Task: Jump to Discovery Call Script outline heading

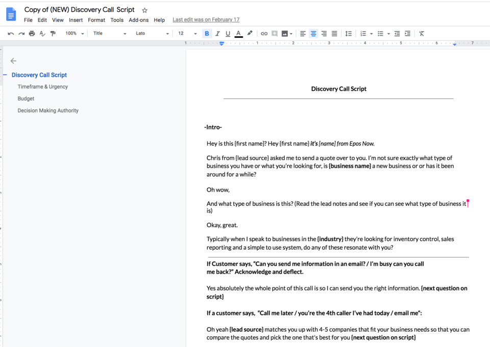Action: click(39, 75)
